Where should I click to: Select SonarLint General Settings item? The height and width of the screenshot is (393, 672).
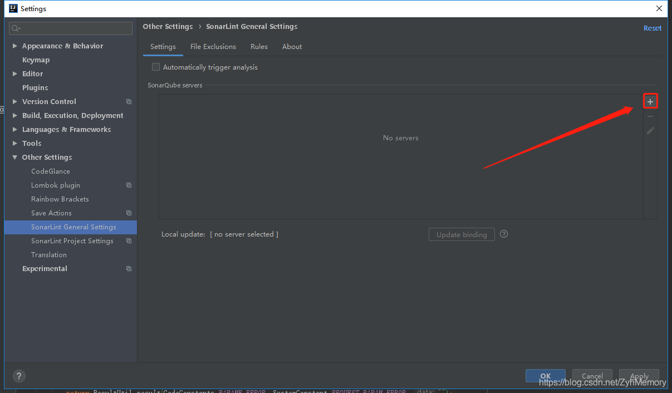(x=71, y=227)
